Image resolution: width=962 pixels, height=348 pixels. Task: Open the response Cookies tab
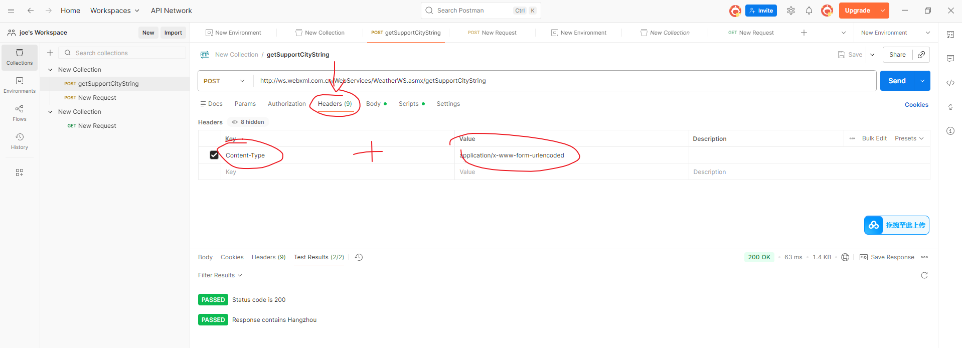232,257
